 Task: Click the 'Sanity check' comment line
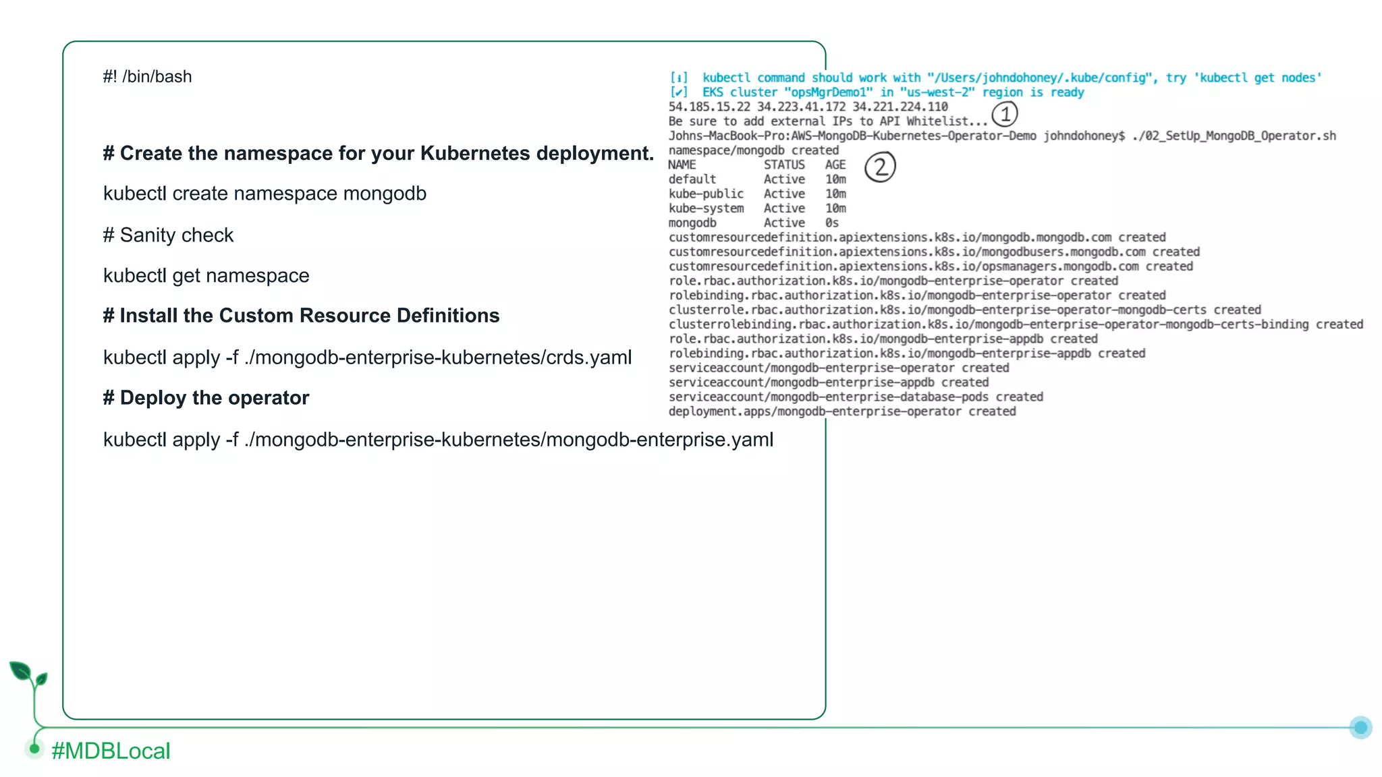coord(168,235)
